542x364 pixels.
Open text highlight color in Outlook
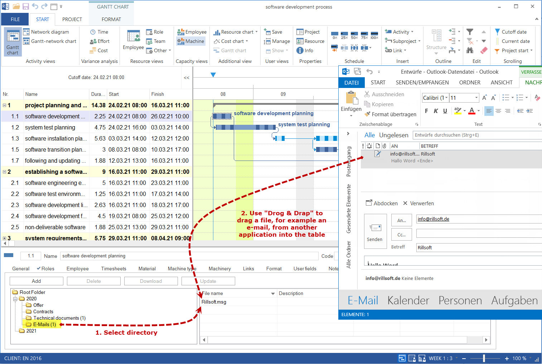(x=460, y=111)
